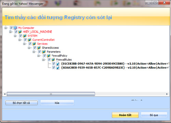Click the SYSTEM registry key icon
This screenshot has width=171, height=123.
(25, 36)
